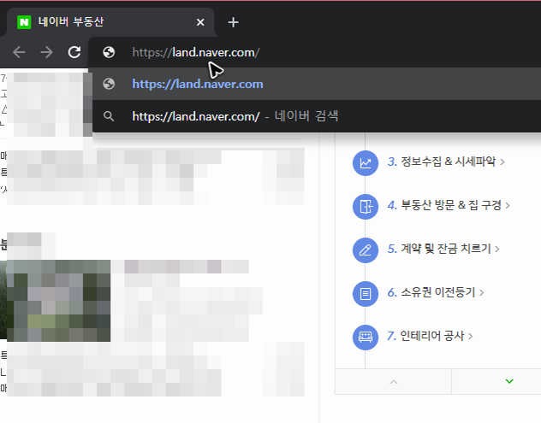Viewport: 541px width, 423px height.
Task: Click the chevron after 정보수집 & 시세파악
Action: [x=502, y=162]
